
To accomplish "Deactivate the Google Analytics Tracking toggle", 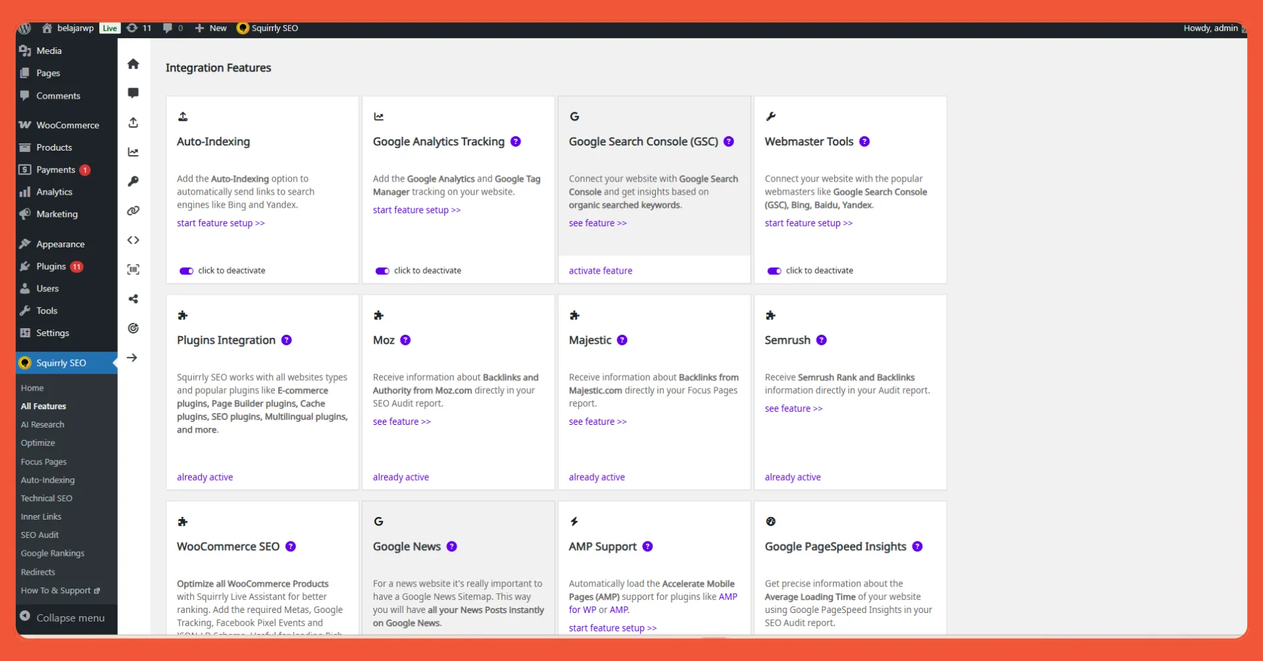I will (x=382, y=271).
